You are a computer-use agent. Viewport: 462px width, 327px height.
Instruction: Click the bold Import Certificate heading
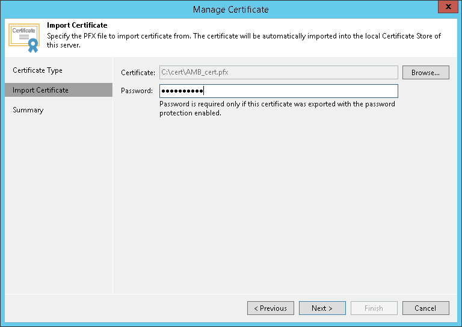click(77, 26)
